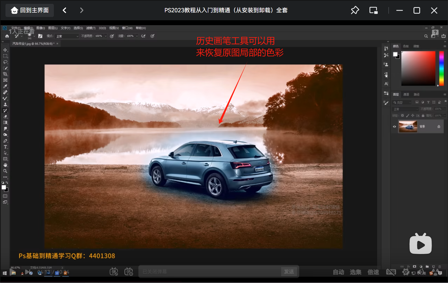Toggle lock all for layer
This screenshot has height=283, width=448.
point(423,116)
